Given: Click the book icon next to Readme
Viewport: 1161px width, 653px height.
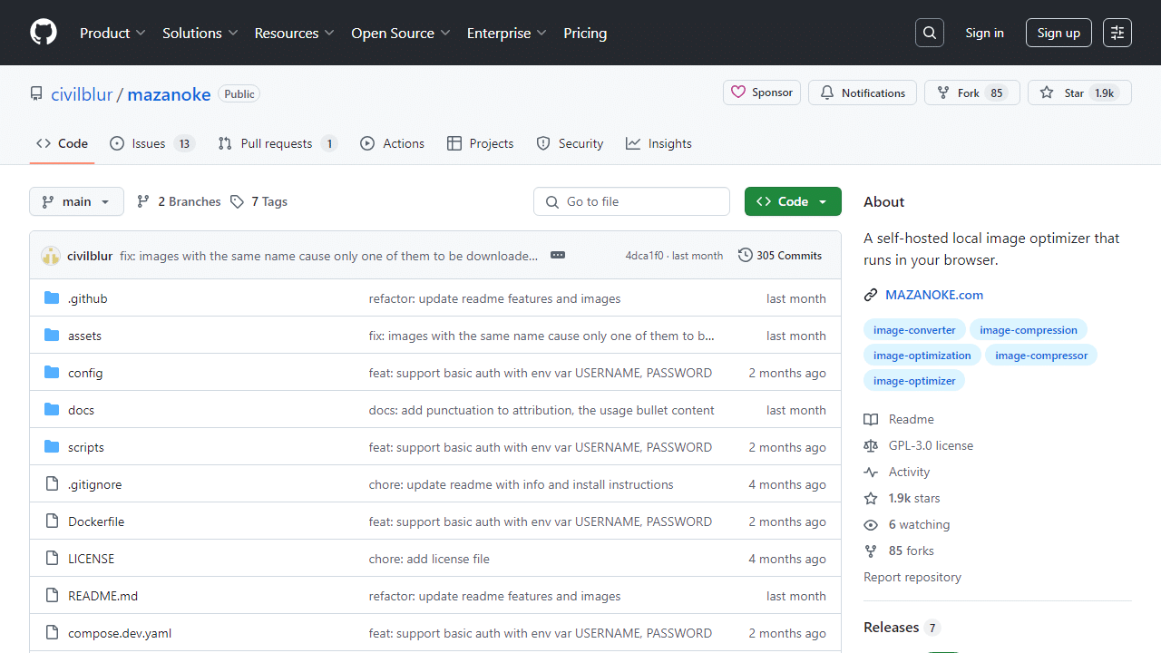Looking at the screenshot, I should coord(871,419).
